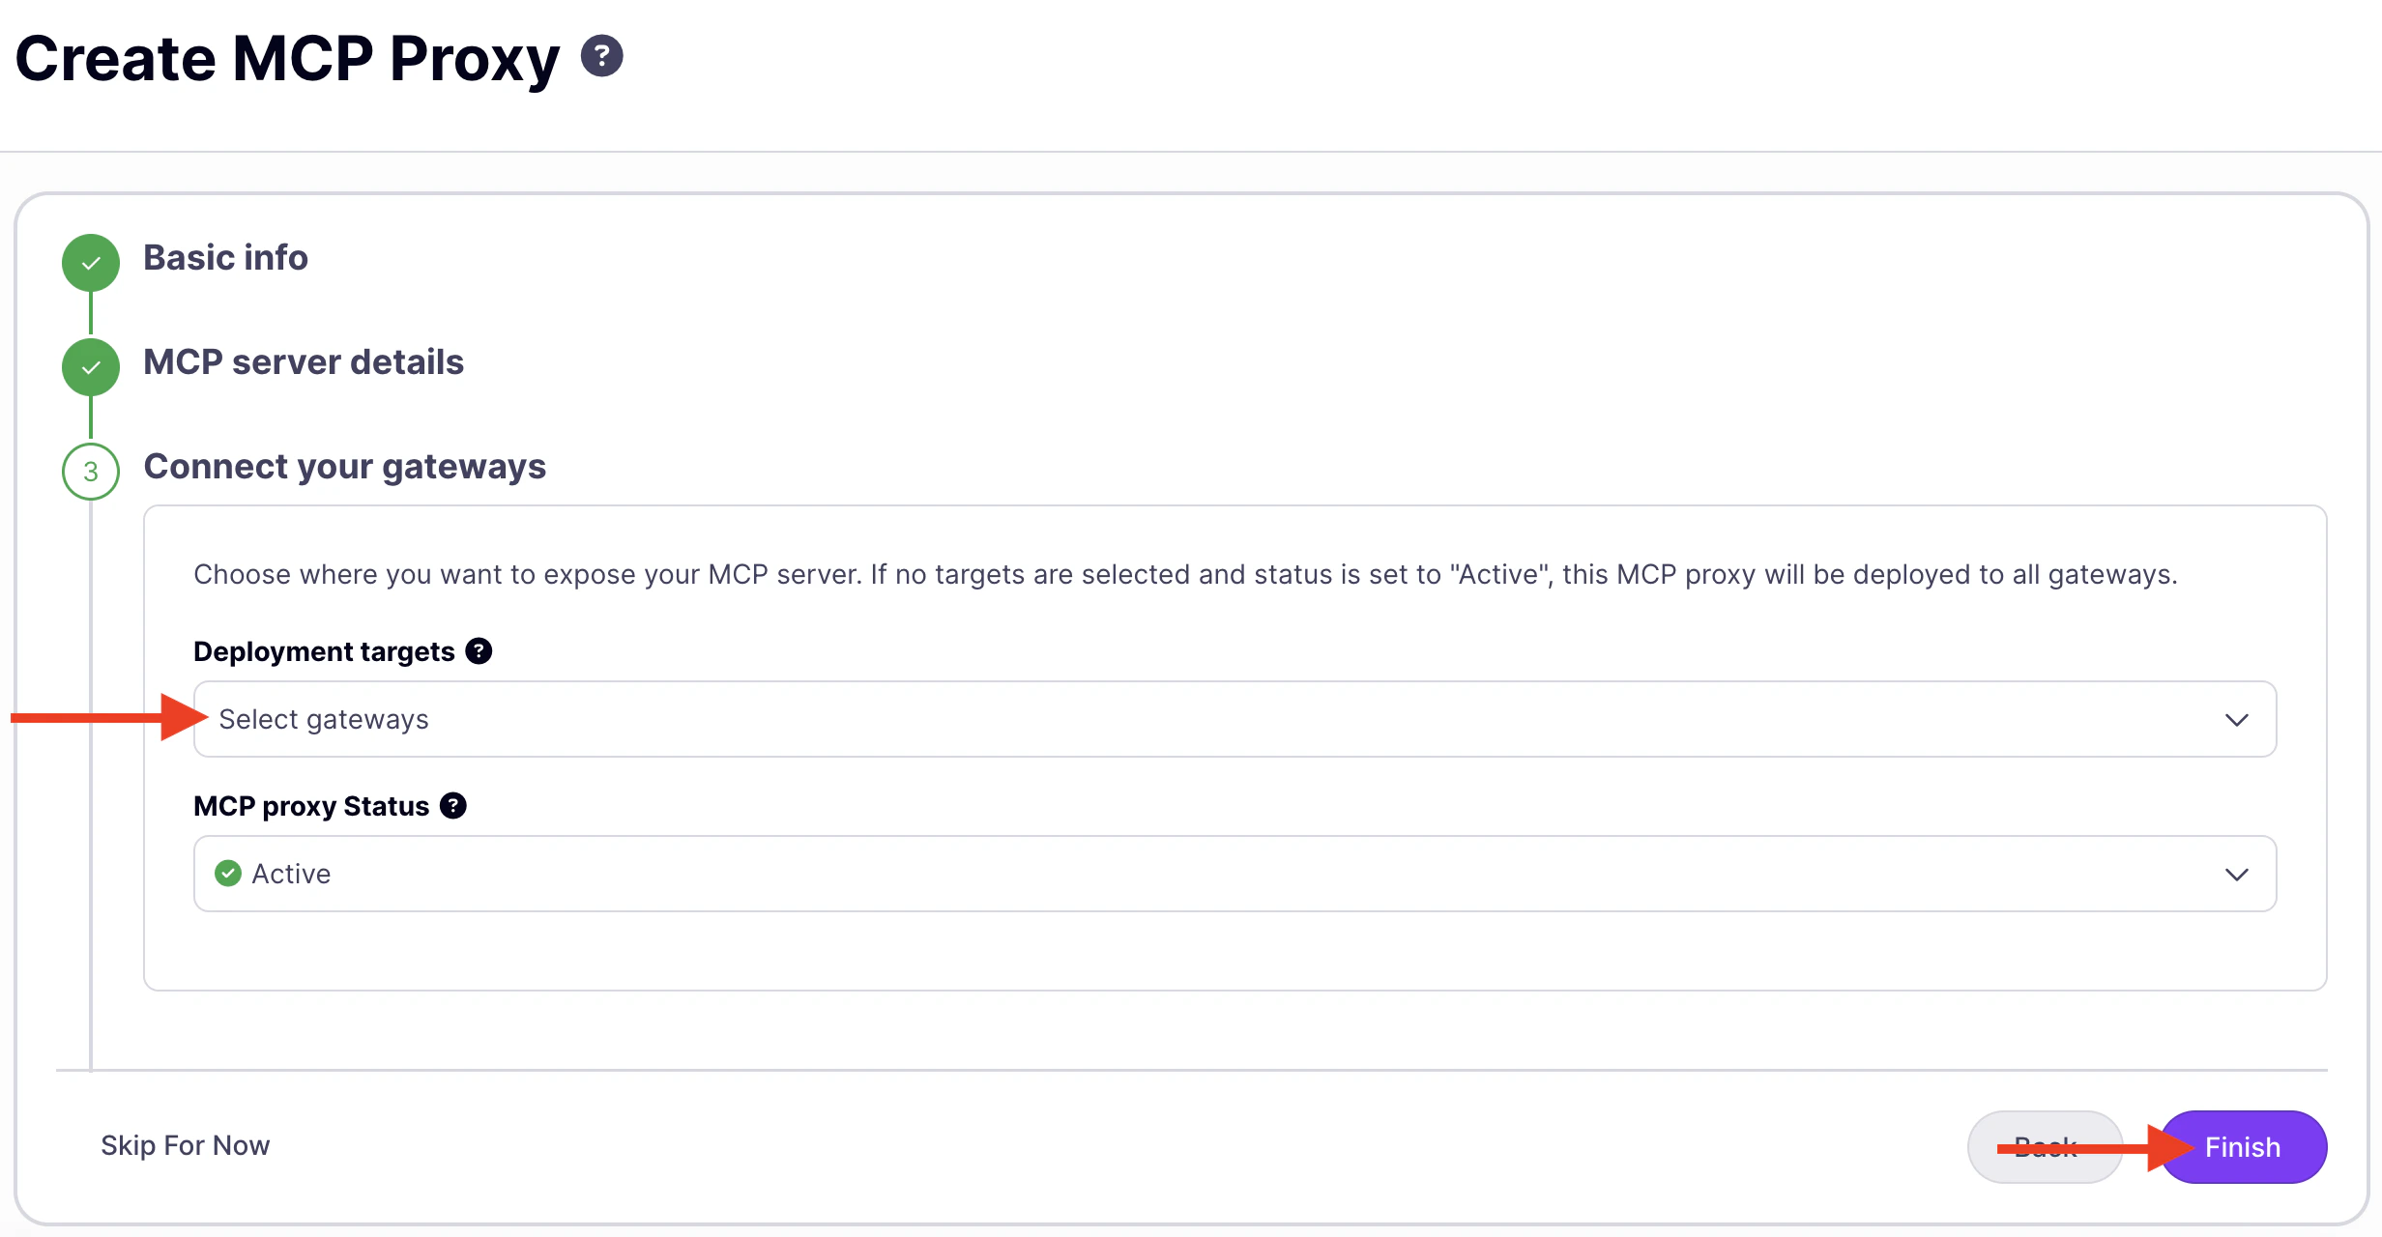Click the Deployment targets label
Viewport: 2382px width, 1237px height.
pyautogui.click(x=324, y=652)
